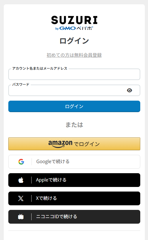Click the ログイン page heading

(x=74, y=41)
